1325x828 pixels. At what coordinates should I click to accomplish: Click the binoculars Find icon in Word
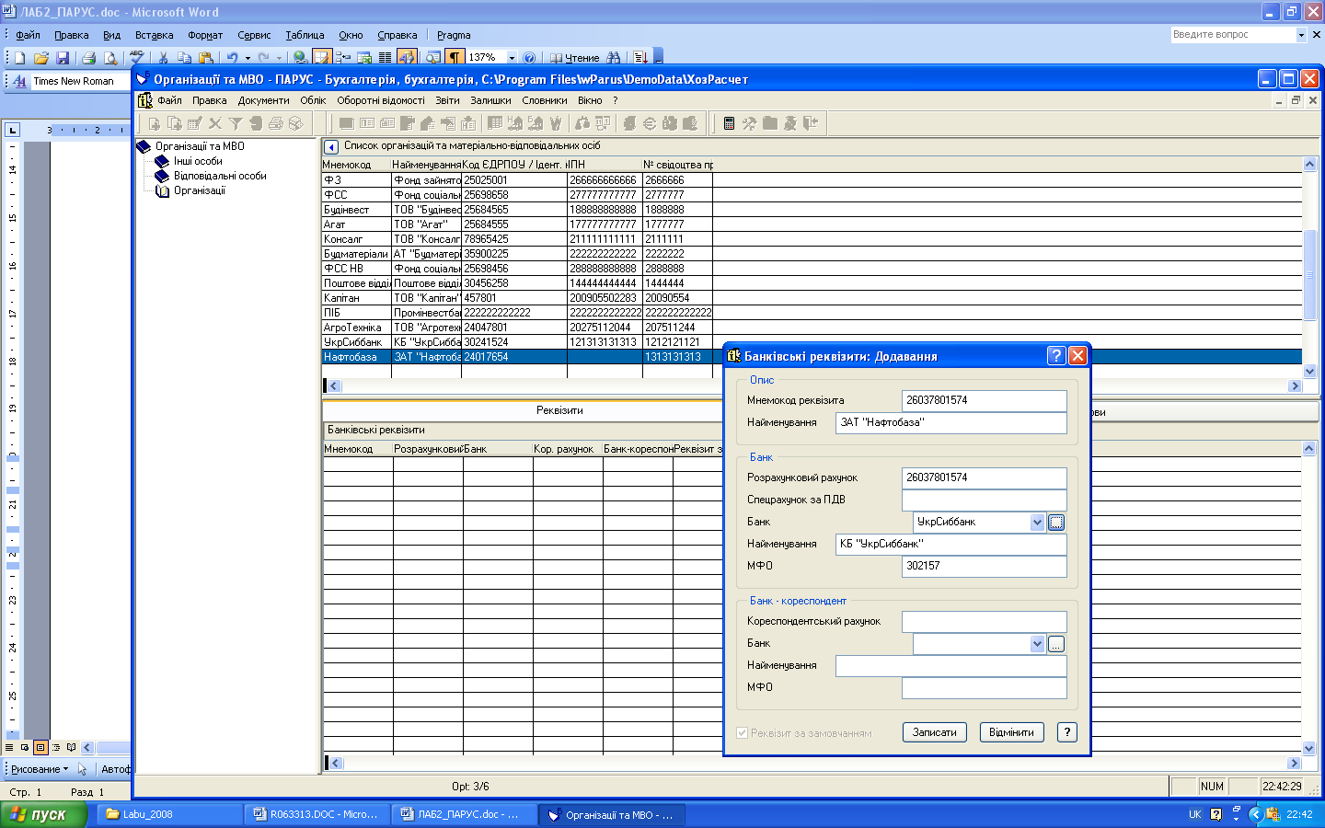(x=614, y=57)
